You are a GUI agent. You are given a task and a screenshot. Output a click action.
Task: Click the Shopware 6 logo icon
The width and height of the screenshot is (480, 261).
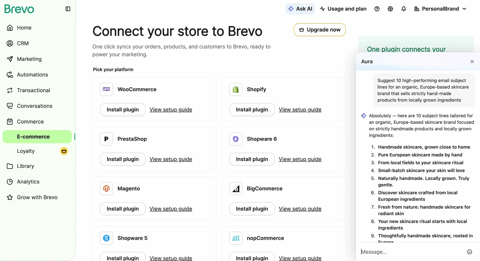[236, 139]
